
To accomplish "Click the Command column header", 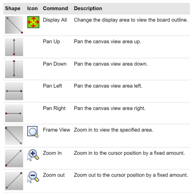I will pos(55,8).
